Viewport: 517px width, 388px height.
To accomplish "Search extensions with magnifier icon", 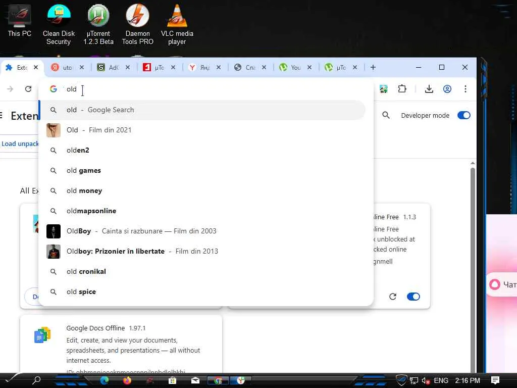I will point(386,115).
